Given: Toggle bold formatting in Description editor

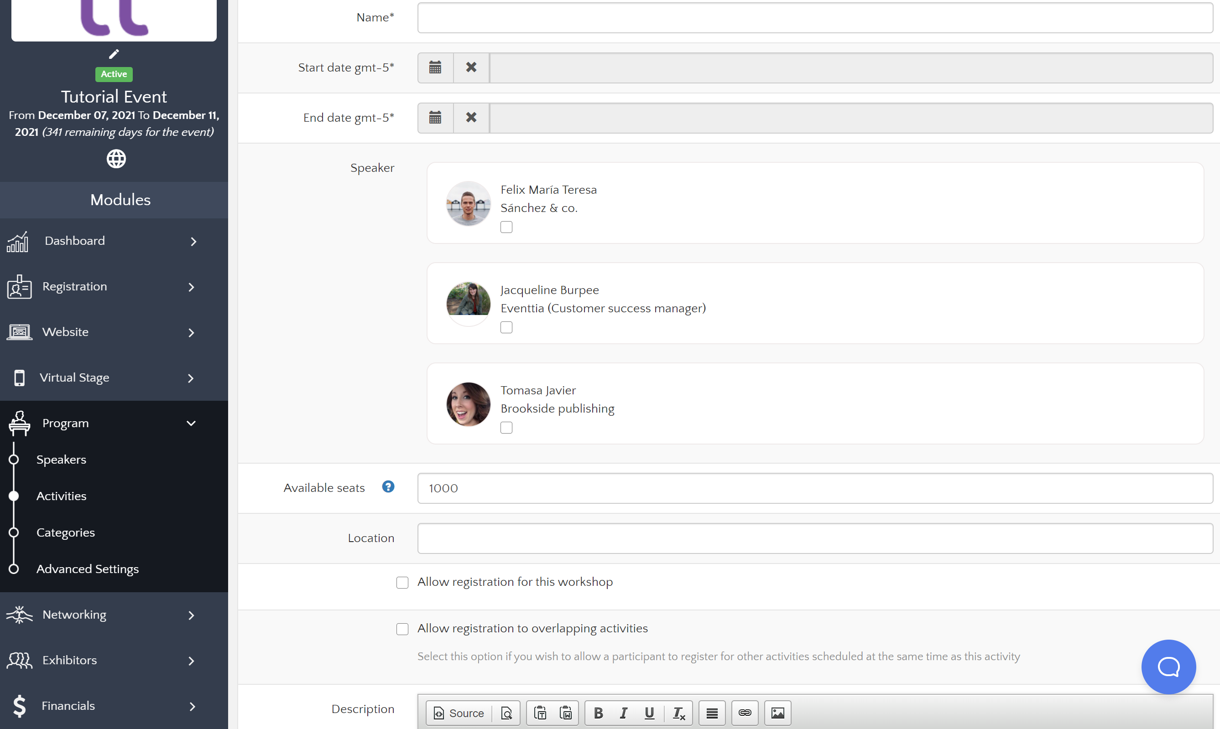Looking at the screenshot, I should pyautogui.click(x=598, y=713).
